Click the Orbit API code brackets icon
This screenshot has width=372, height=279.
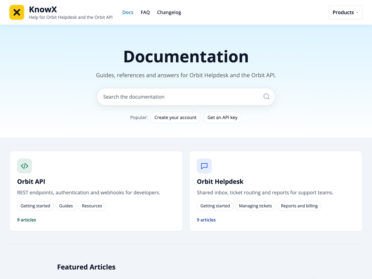[24, 166]
